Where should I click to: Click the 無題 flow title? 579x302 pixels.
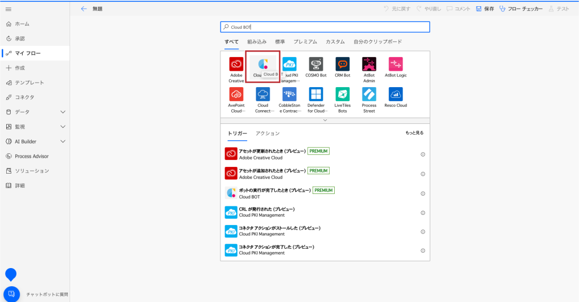[x=97, y=9]
